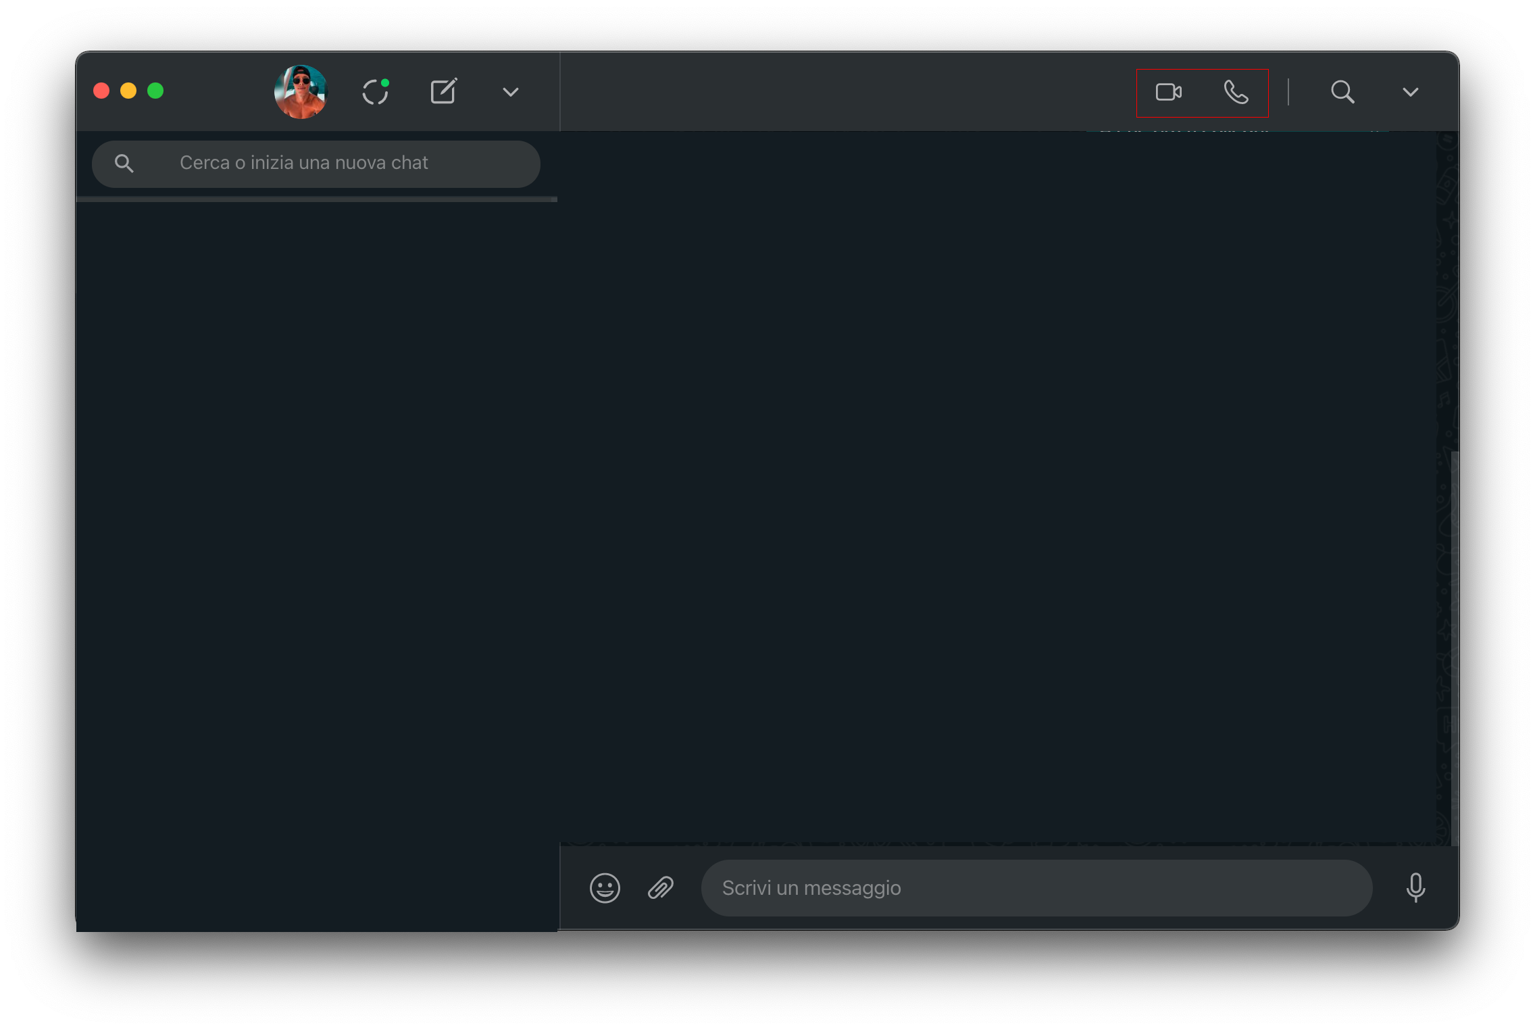Click the magnifier in the chat search bar

click(124, 164)
